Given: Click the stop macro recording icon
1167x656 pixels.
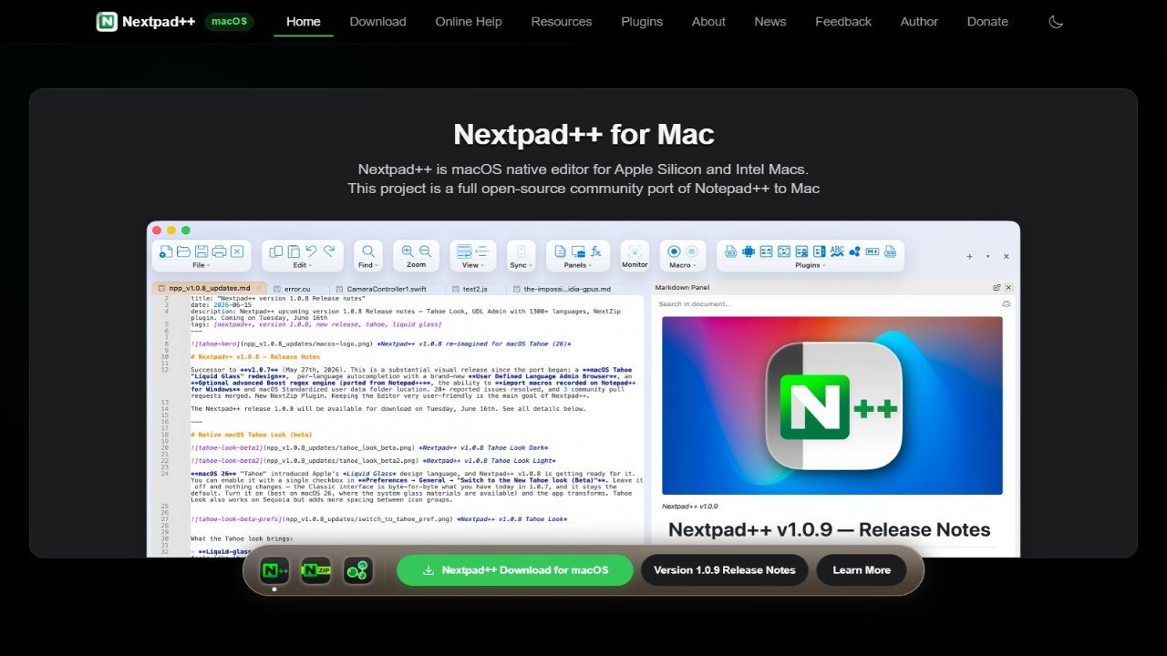Looking at the screenshot, I should [691, 251].
